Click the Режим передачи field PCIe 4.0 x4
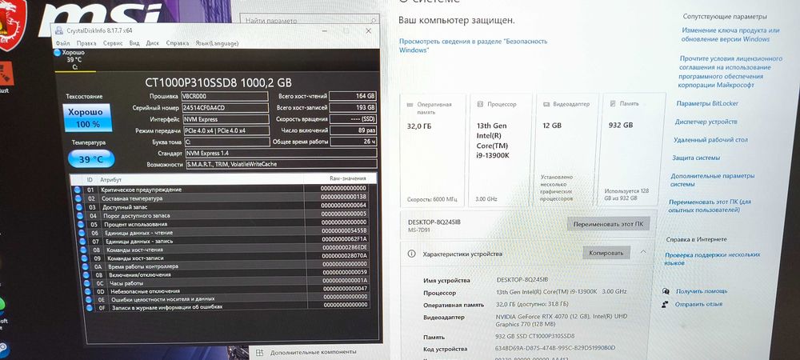 pos(227,130)
